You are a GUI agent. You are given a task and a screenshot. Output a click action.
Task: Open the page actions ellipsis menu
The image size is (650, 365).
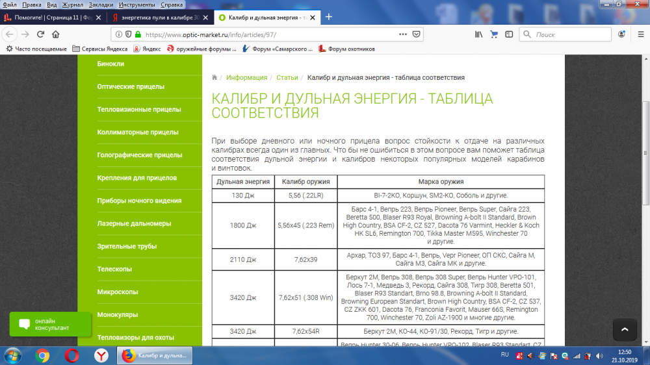pos(402,34)
